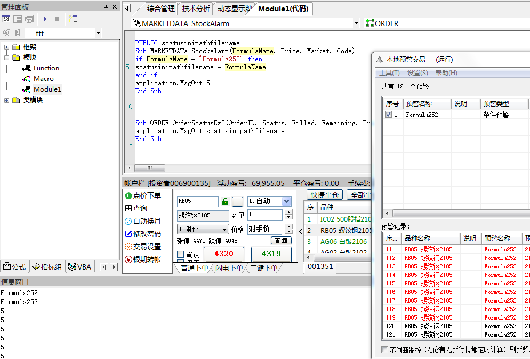The width and height of the screenshot is (530, 359).
Task: Click the RB05 contract code input field
Action: 198,201
